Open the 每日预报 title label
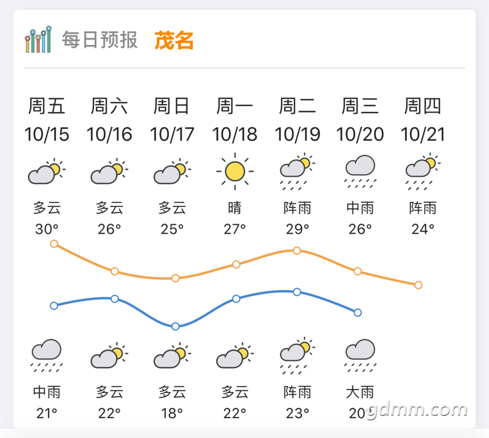Image resolution: width=489 pixels, height=438 pixels. coord(100,40)
